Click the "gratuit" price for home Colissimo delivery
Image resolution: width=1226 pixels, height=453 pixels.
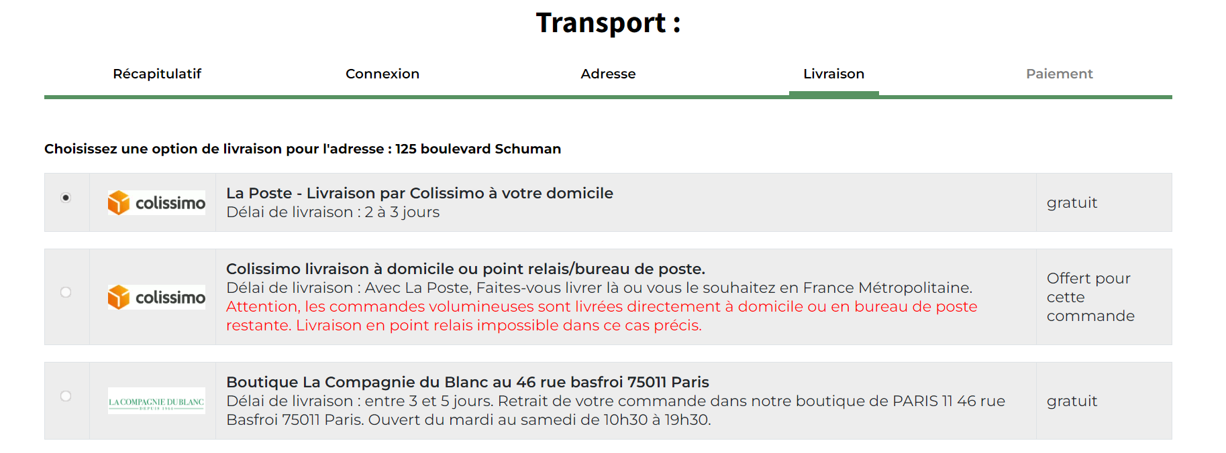pos(1072,202)
